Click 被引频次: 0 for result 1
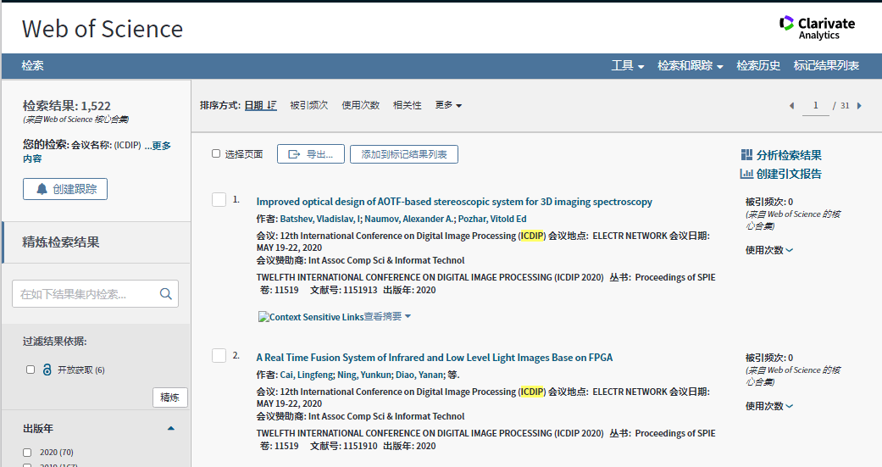Screen dimensions: 882x467 [769, 202]
